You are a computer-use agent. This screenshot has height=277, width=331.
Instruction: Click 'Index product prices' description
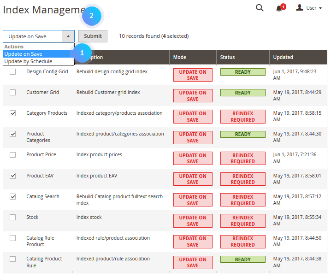pyautogui.click(x=99, y=154)
